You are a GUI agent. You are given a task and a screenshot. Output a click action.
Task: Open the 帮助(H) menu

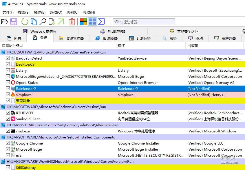coord(89,12)
